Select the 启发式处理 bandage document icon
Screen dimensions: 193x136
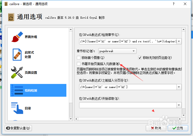point(17,55)
